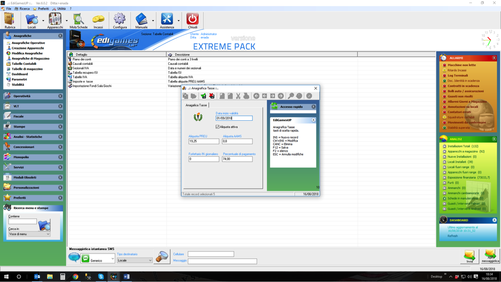Viewport: 501px width, 282px height.
Task: Open Tabelle Contabili in the sidebar
Action: [x=24, y=63]
